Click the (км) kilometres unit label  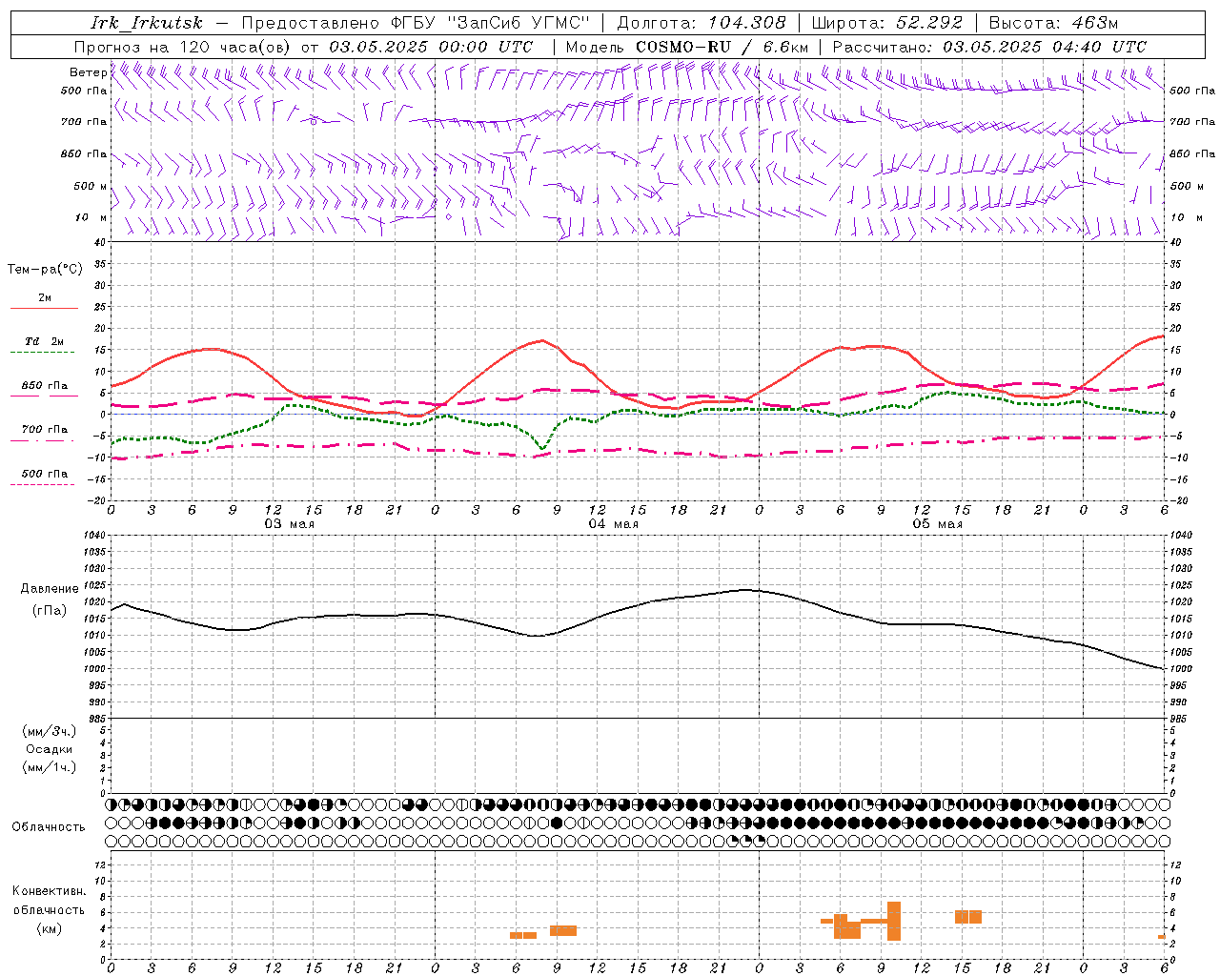click(x=50, y=928)
